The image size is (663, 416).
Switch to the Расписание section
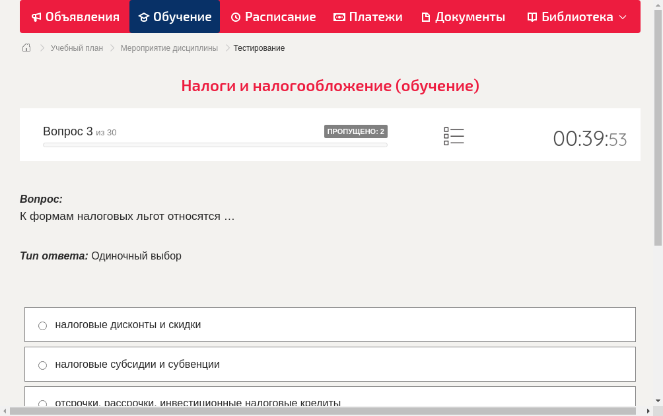click(273, 17)
